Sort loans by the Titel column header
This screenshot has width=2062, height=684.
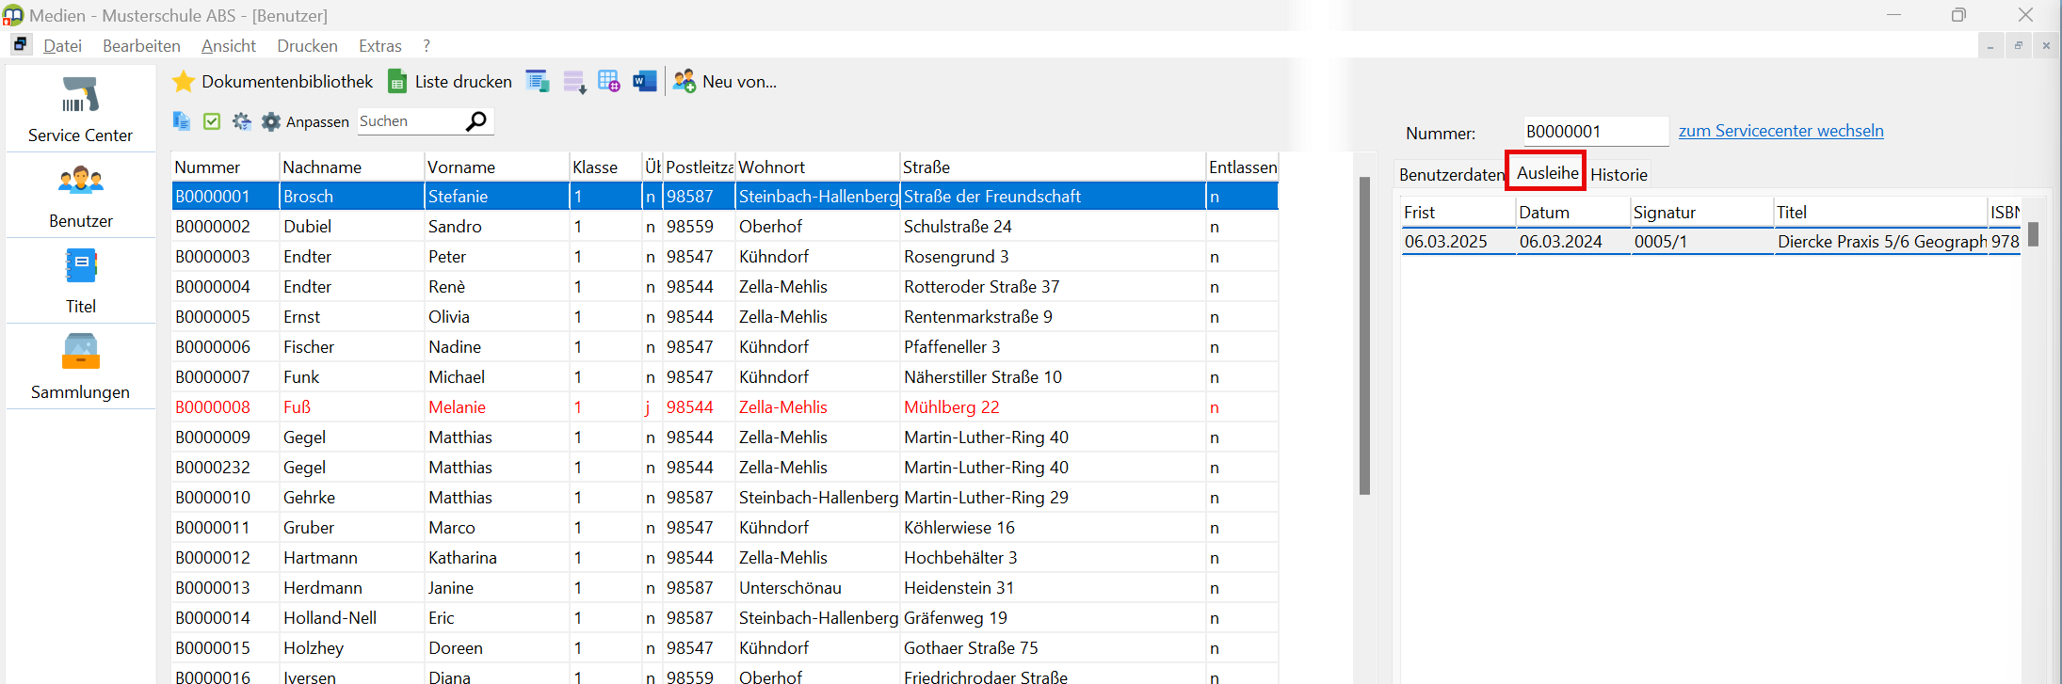tap(1880, 212)
